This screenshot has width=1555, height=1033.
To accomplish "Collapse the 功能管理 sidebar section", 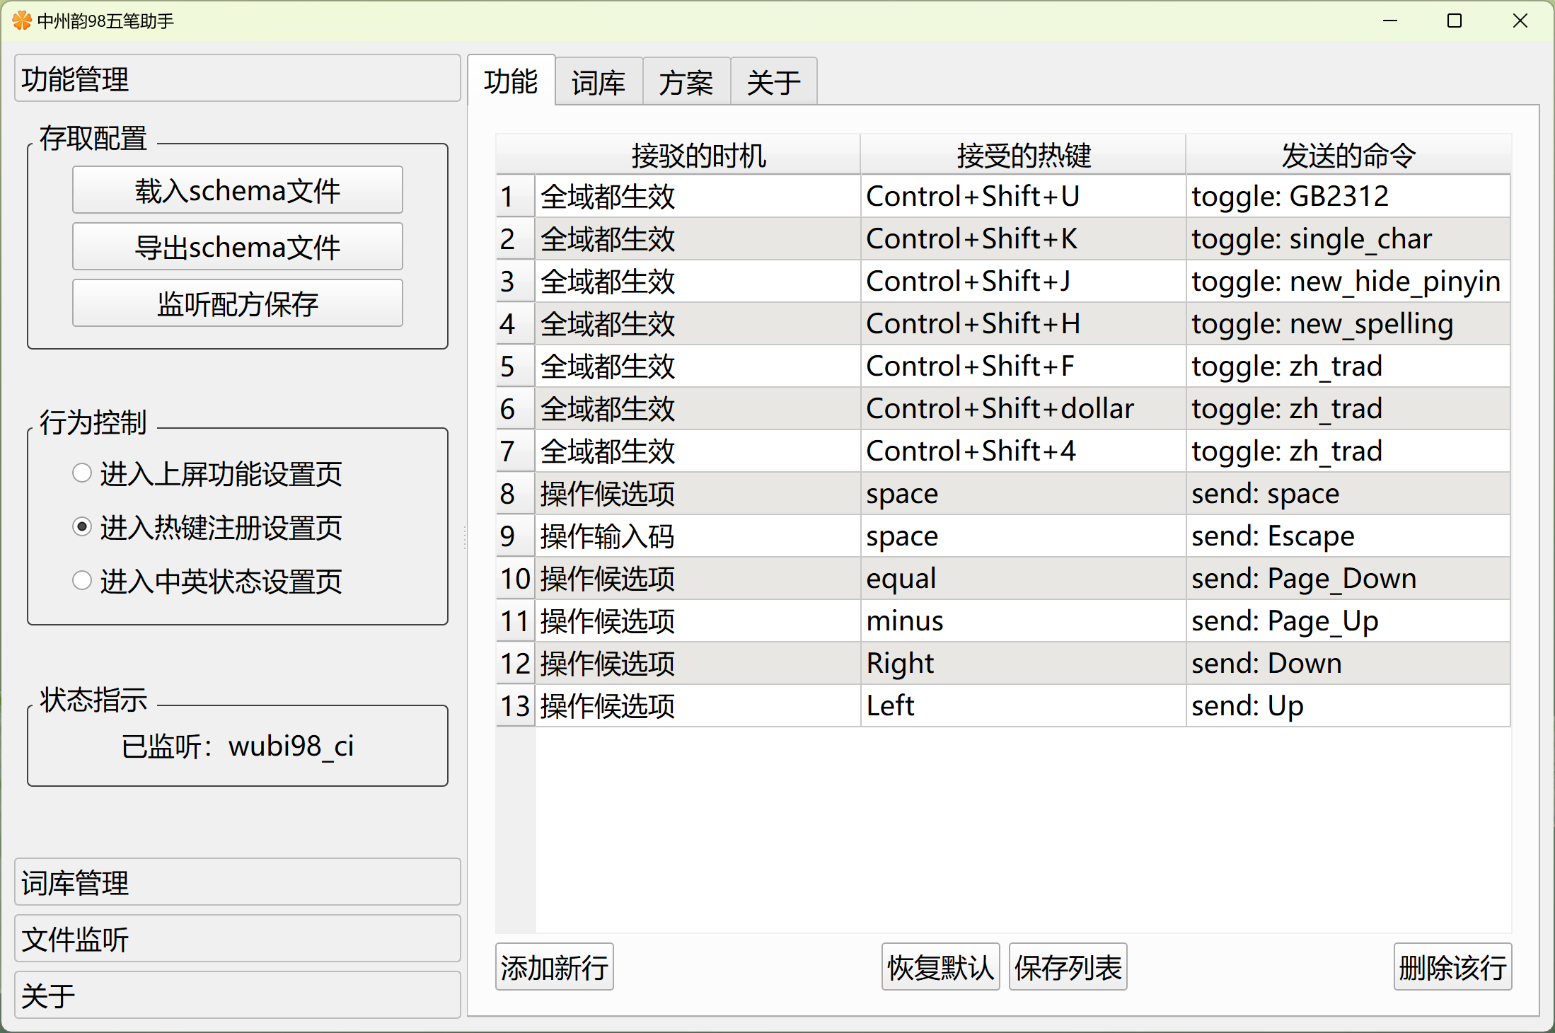I will 237,79.
